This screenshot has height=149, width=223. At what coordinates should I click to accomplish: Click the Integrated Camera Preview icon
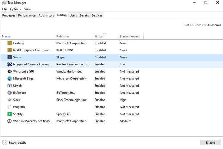point(10,64)
